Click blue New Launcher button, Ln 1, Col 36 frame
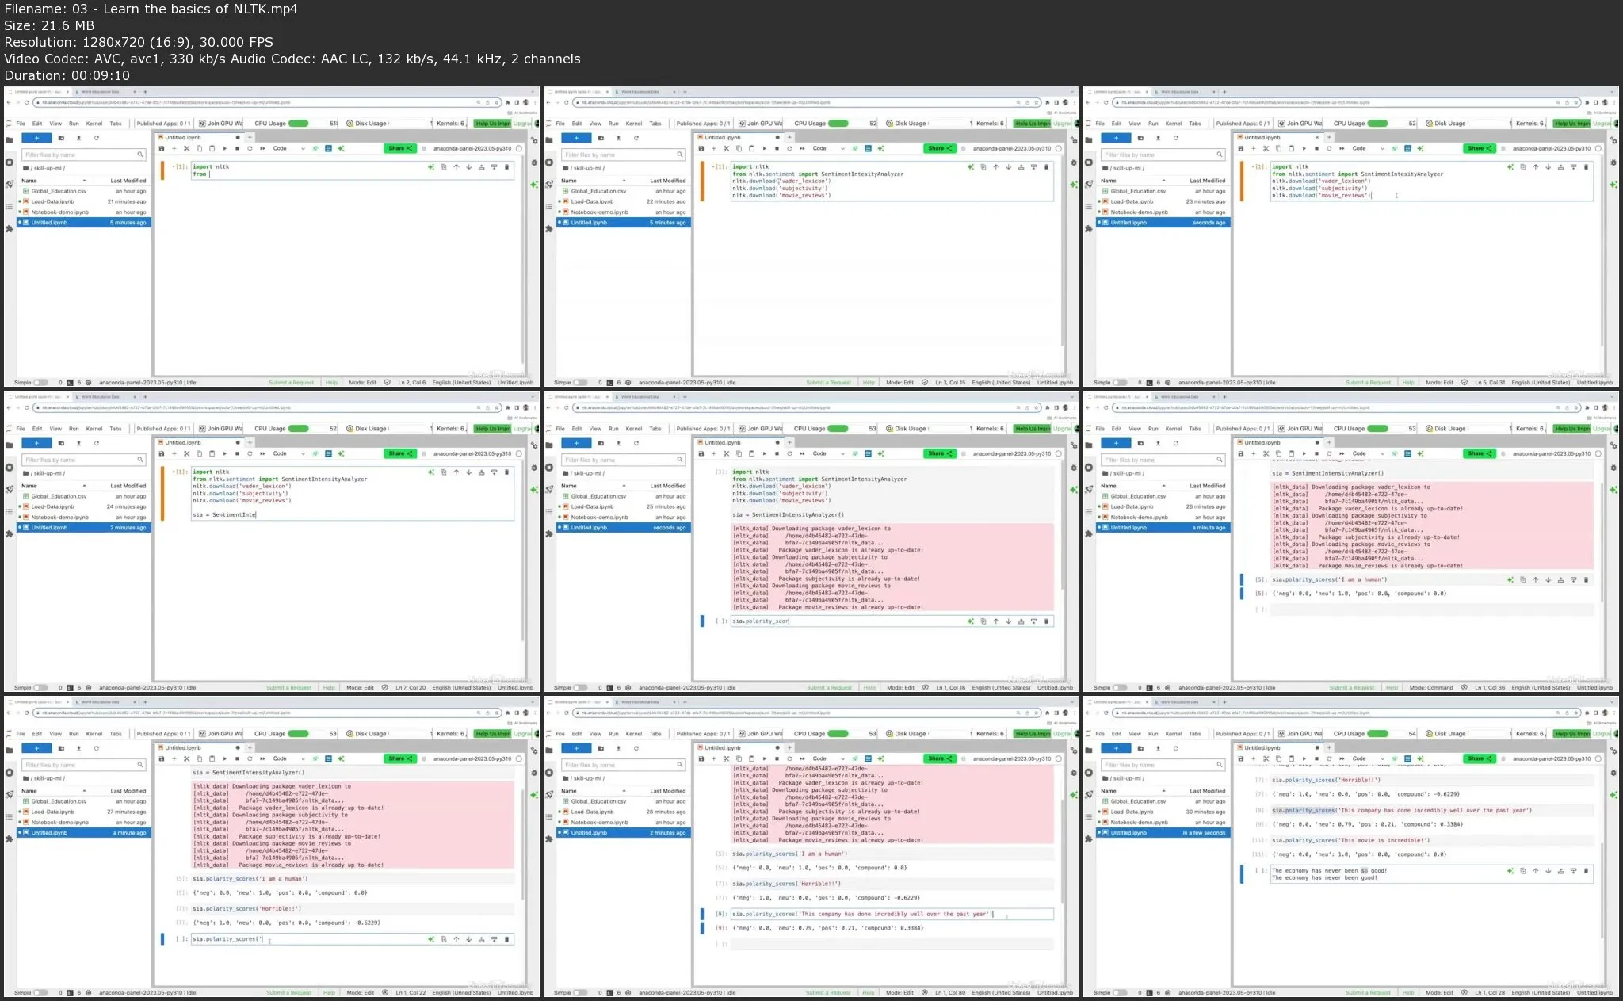 [1116, 443]
